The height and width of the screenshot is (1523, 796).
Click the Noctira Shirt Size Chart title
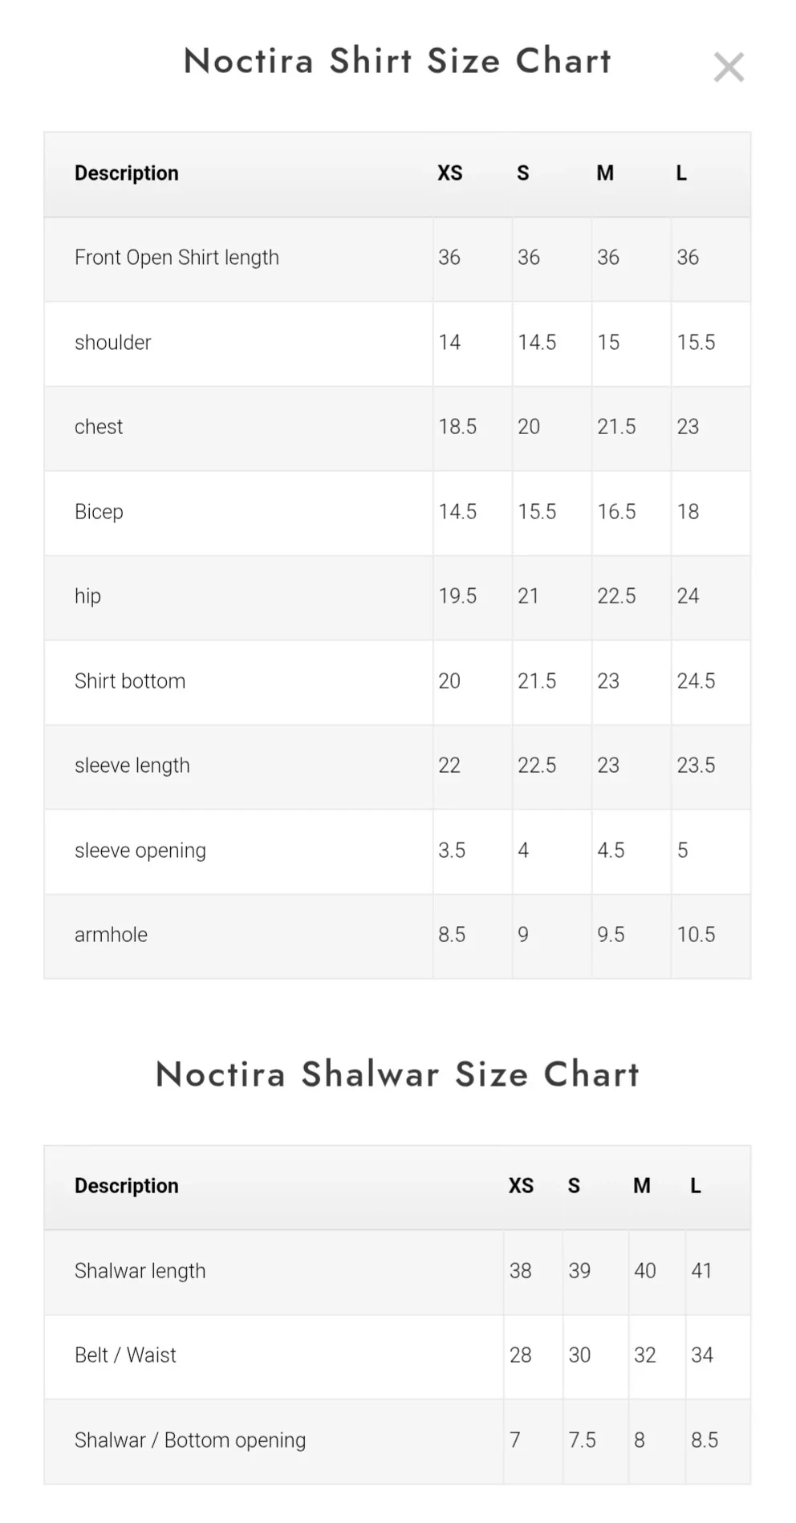click(397, 61)
